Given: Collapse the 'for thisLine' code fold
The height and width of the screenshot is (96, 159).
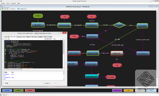Looking at the screenshot, I should click(x=5, y=50).
